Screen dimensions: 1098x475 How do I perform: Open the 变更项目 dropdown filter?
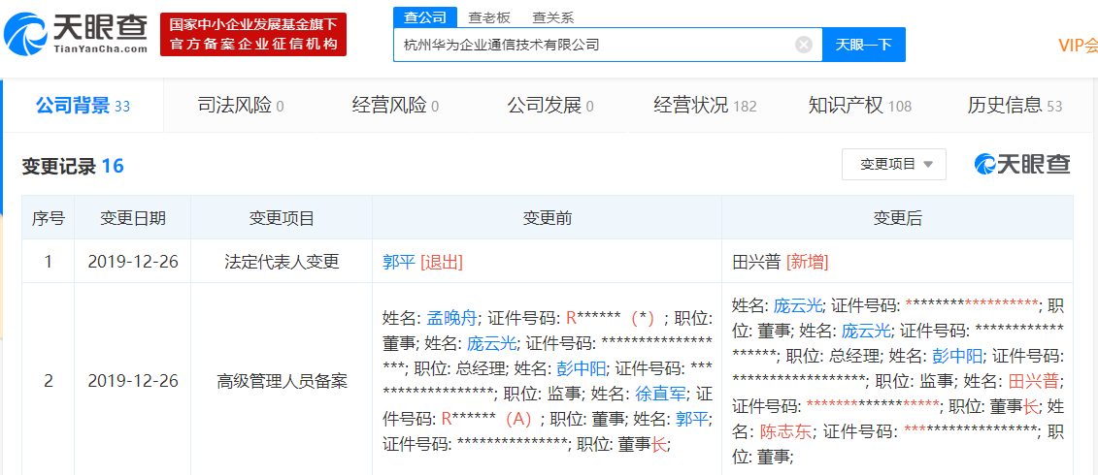893,165
